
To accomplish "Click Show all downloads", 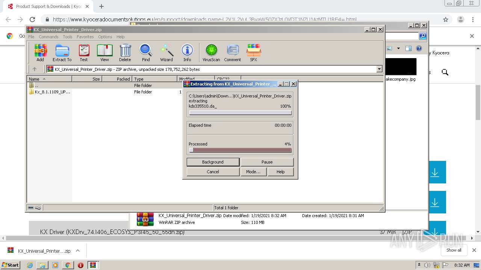I will 454,250.
